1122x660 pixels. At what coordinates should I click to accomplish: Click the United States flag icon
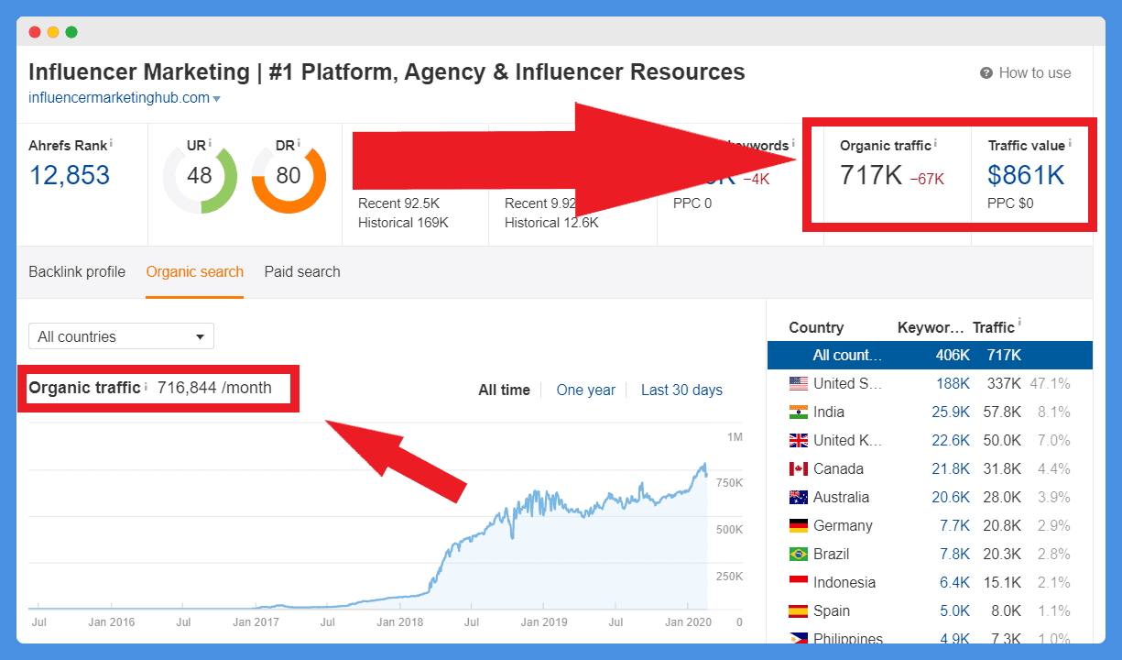point(798,383)
